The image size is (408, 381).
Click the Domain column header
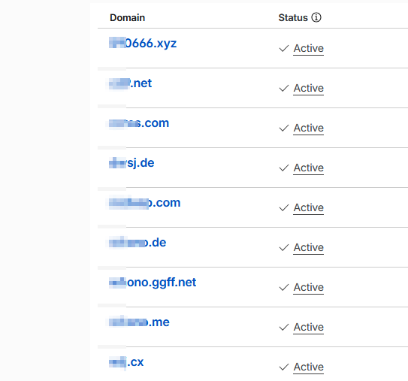pyautogui.click(x=127, y=18)
